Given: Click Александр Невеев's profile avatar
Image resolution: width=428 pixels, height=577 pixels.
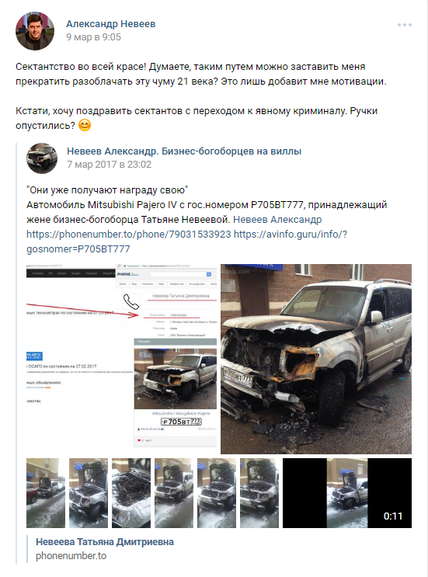Looking at the screenshot, I should pyautogui.click(x=35, y=31).
